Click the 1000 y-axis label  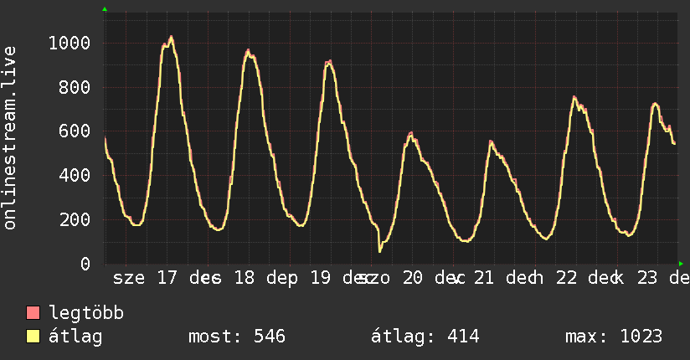(x=70, y=44)
